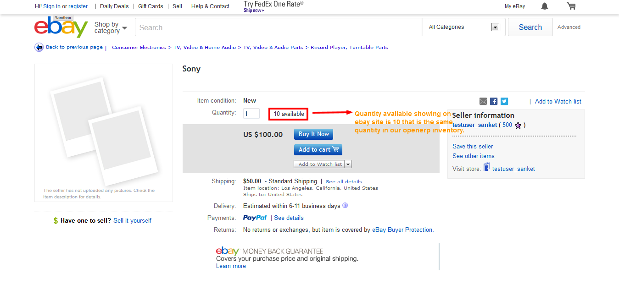This screenshot has width=619, height=301.
Task: Focus the search text field
Action: (279, 27)
